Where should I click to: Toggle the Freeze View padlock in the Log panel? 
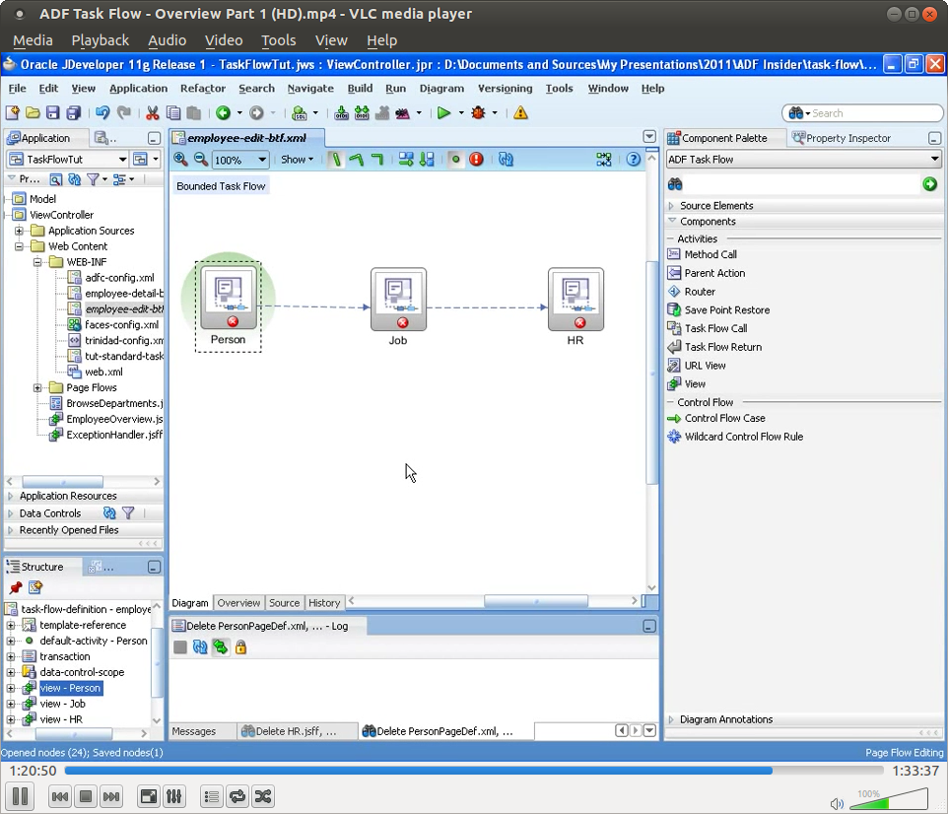241,647
